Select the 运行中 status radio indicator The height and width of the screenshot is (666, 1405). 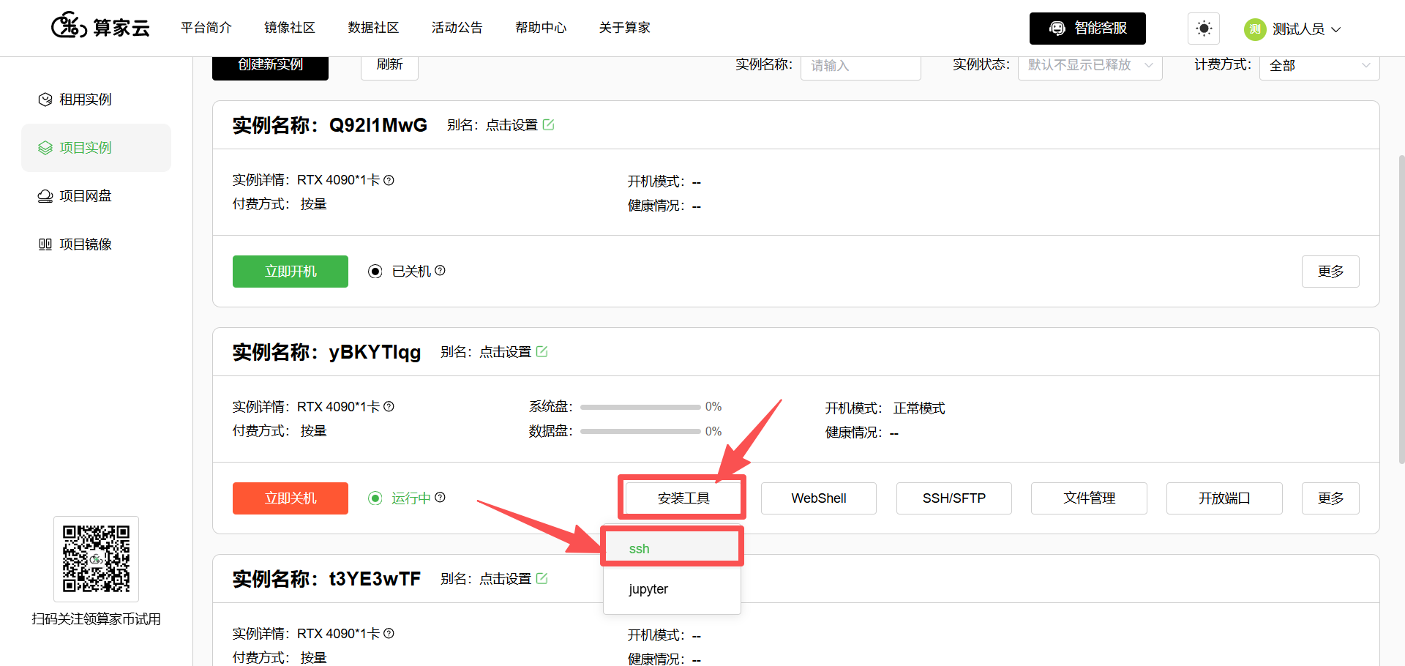[375, 498]
